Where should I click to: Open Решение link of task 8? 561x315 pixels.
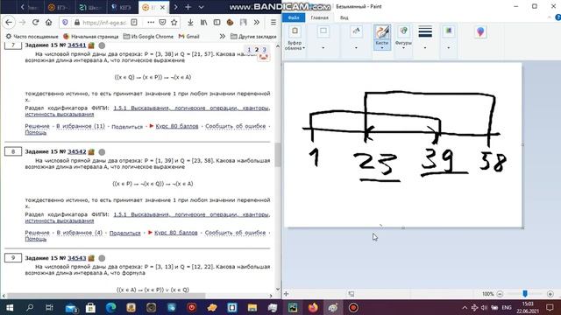point(37,233)
